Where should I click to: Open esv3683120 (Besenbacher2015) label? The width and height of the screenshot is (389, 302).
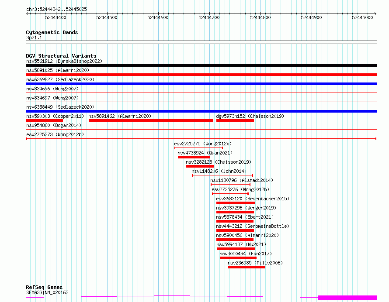(x=253, y=199)
